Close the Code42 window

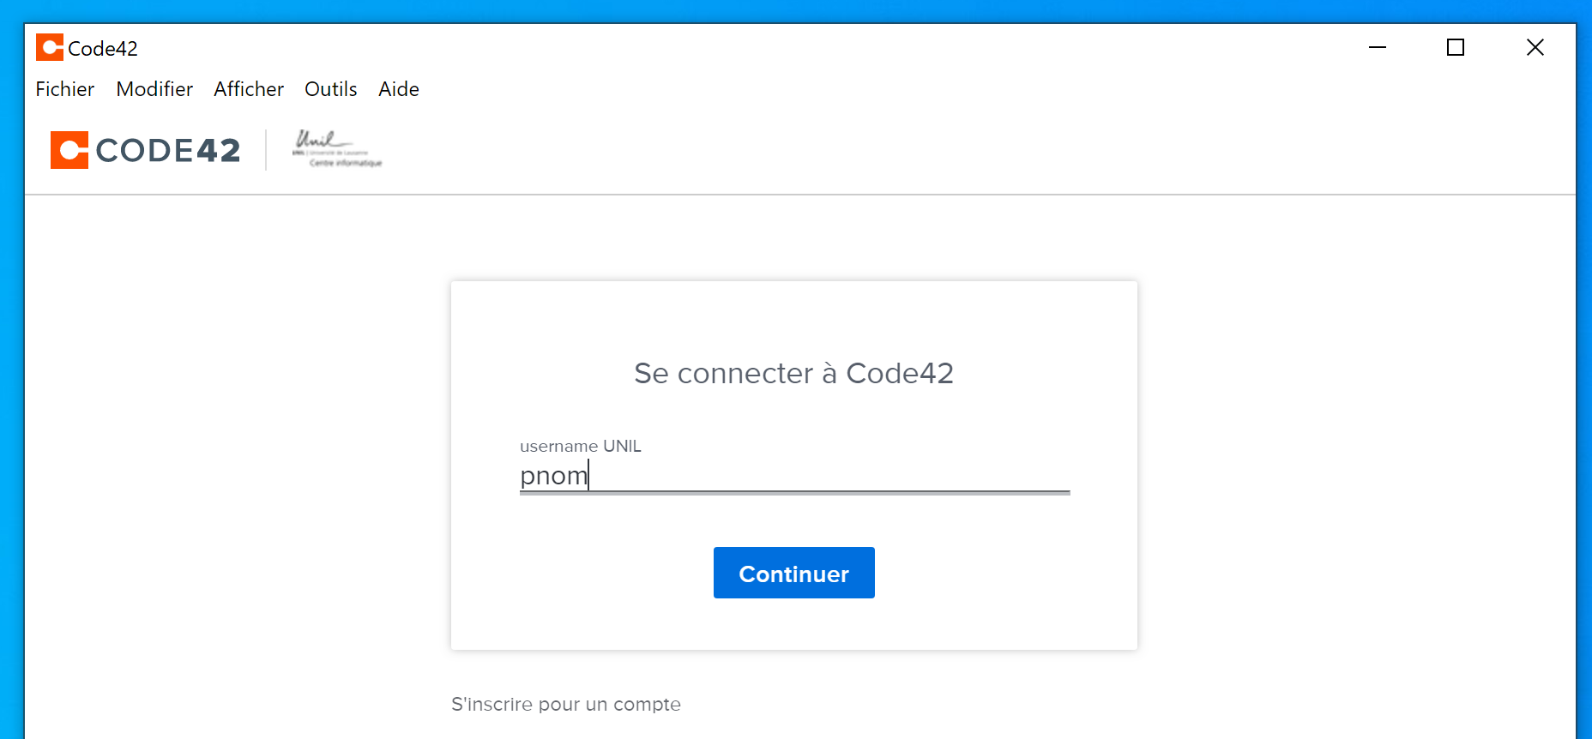(x=1535, y=48)
